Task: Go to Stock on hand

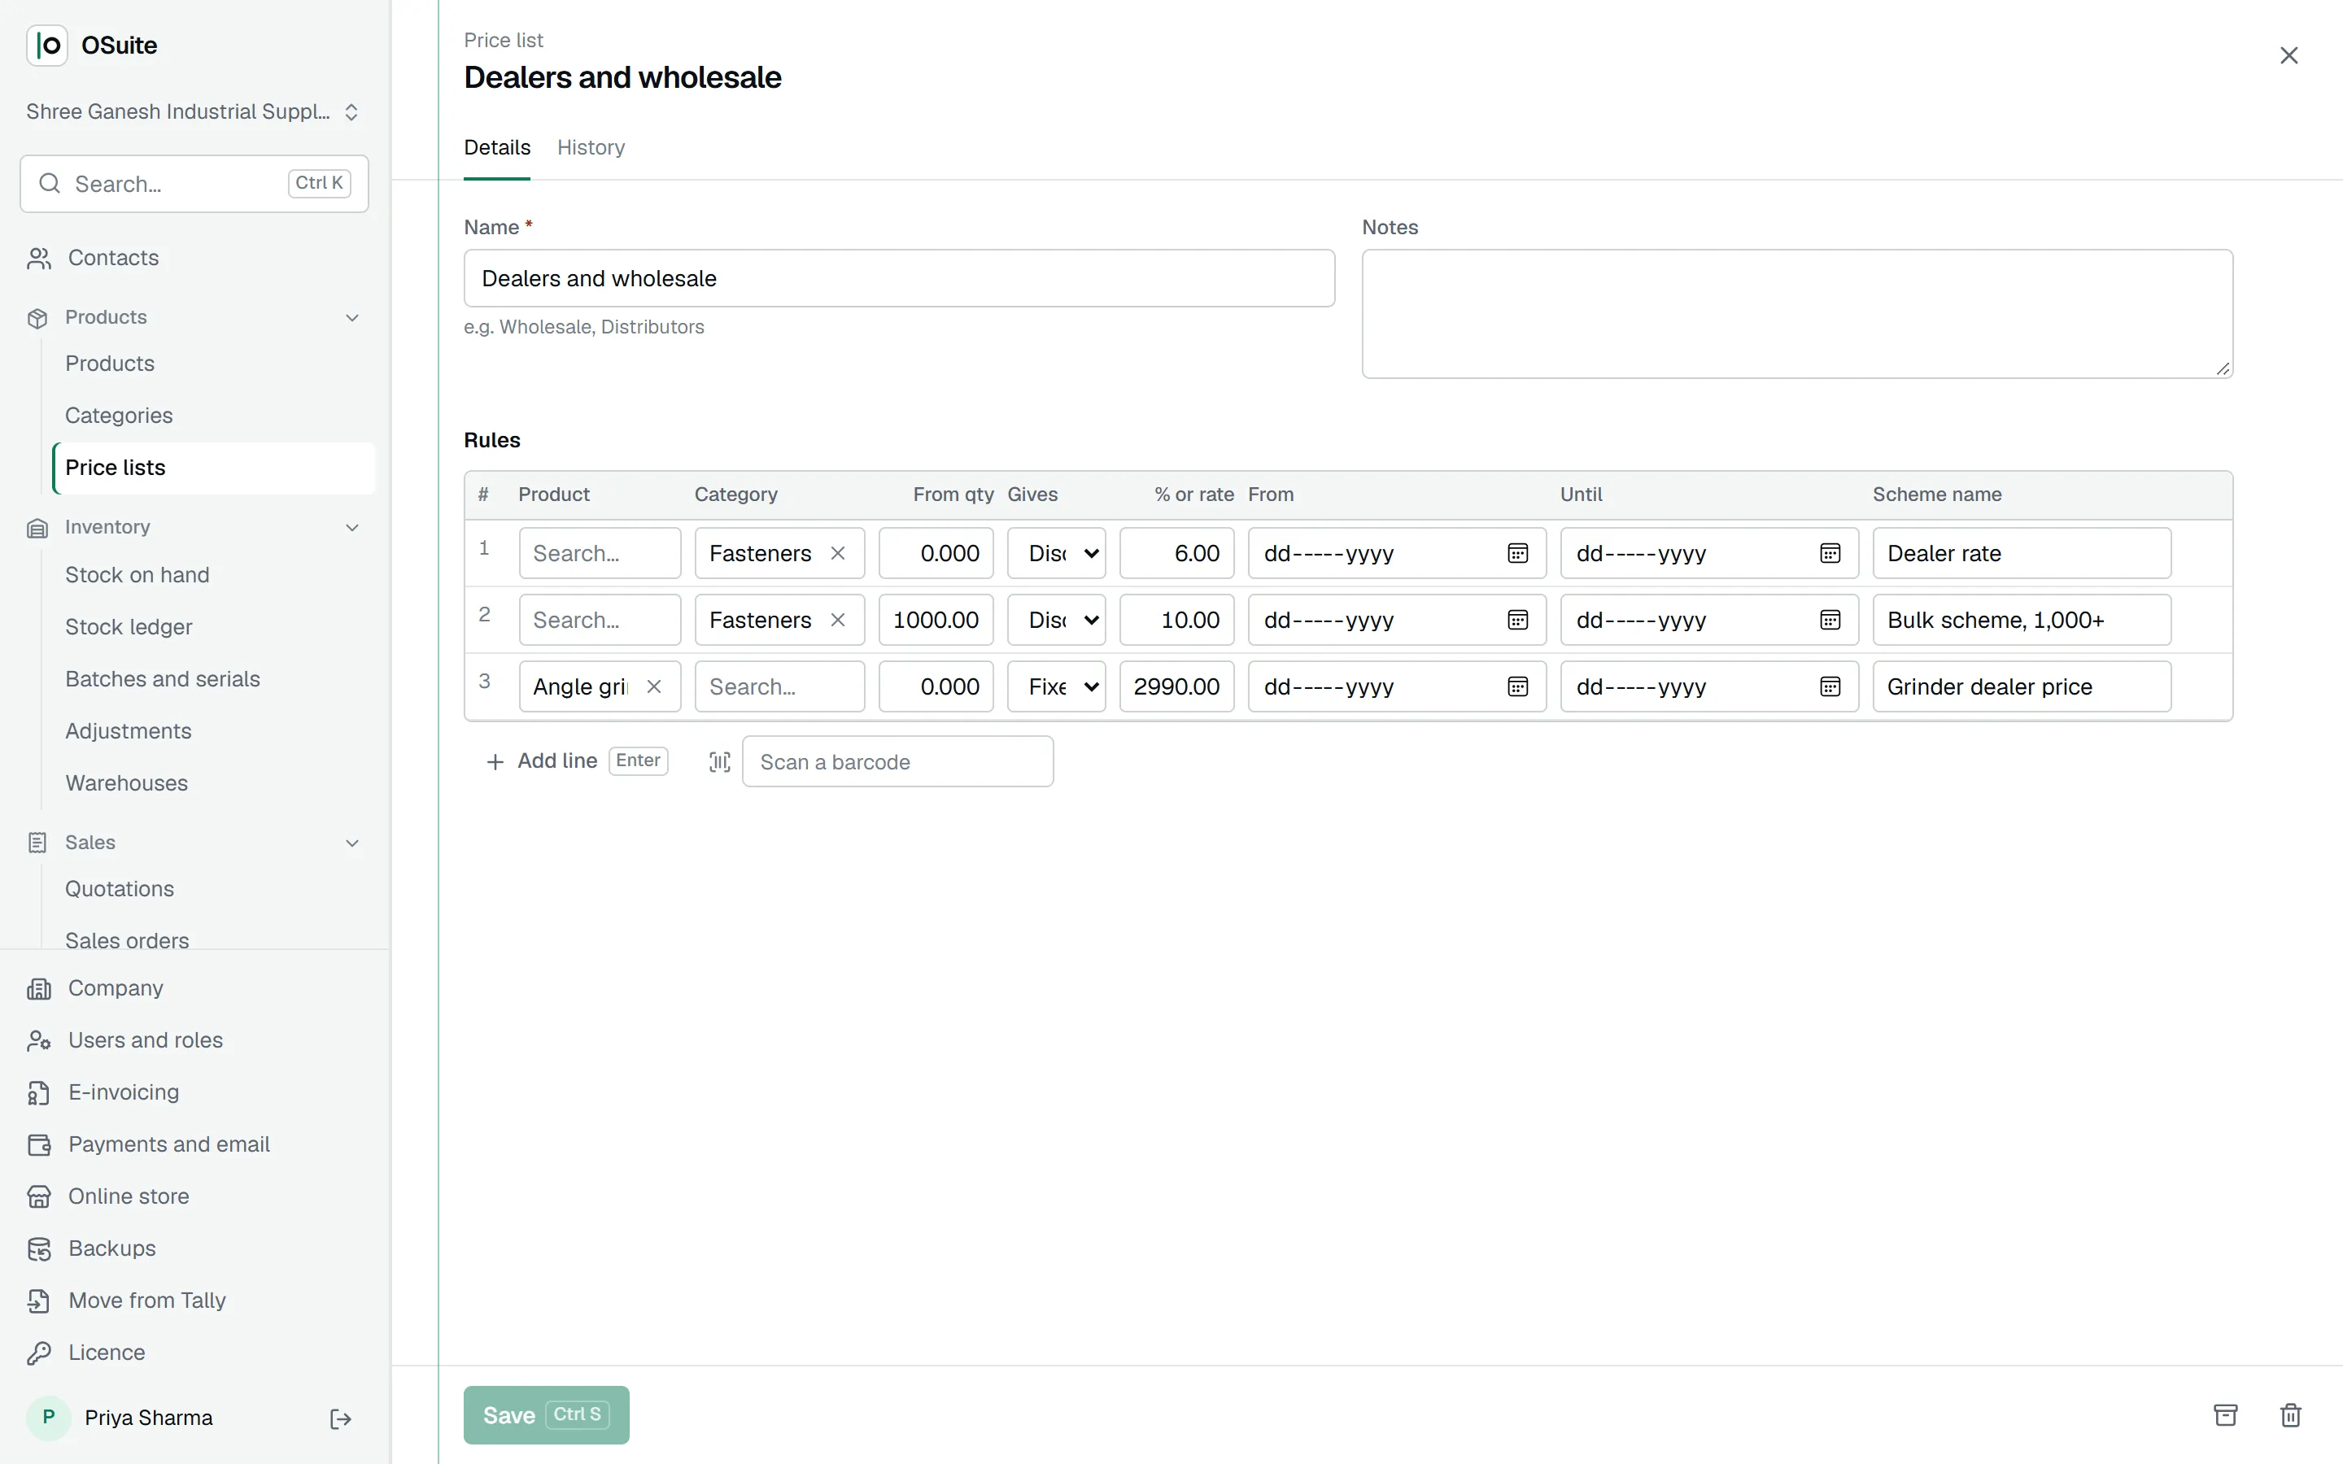Action: tap(214, 575)
